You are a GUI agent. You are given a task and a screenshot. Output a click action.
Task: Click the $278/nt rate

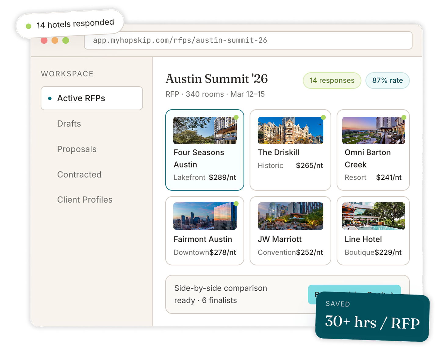(x=223, y=252)
